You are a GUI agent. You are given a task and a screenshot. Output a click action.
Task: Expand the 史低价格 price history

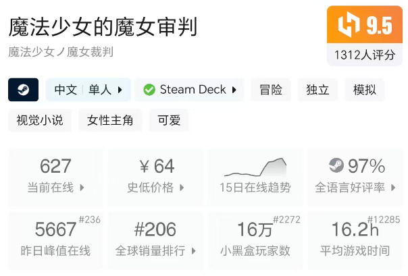click(182, 188)
